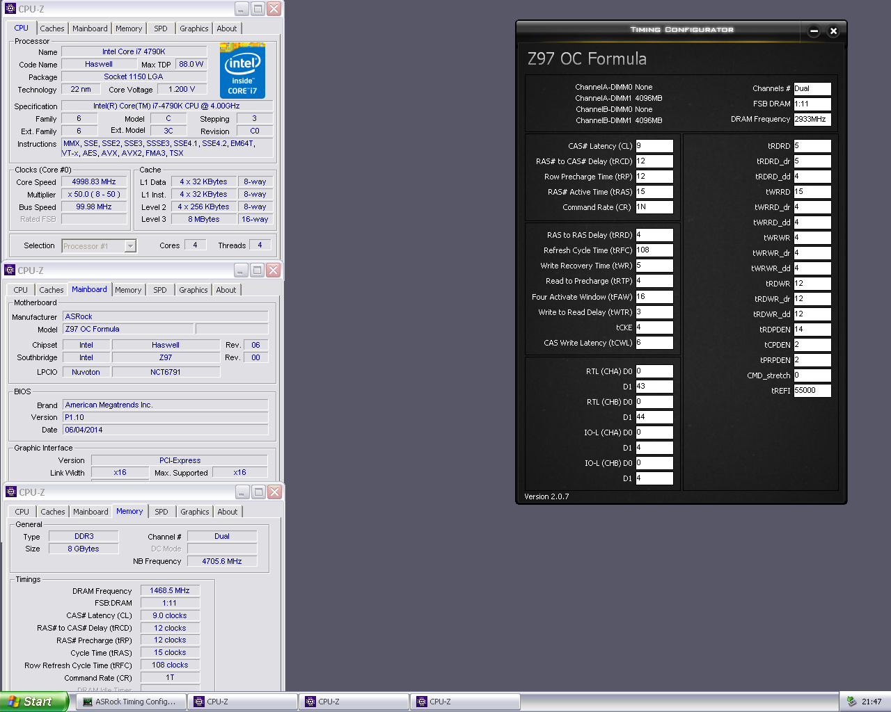This screenshot has width=891, height=712.
Task: Click the RAS# Active Time (tRAS) input box
Action: point(654,192)
